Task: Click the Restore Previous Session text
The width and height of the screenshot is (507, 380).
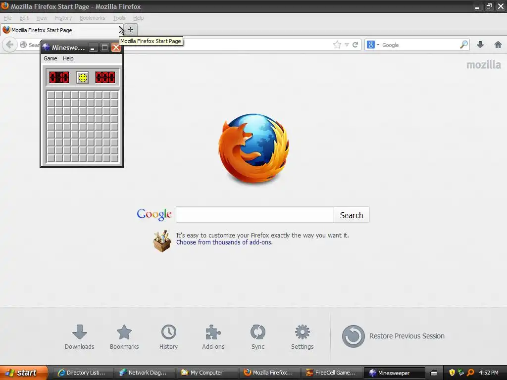Action: pos(407,336)
